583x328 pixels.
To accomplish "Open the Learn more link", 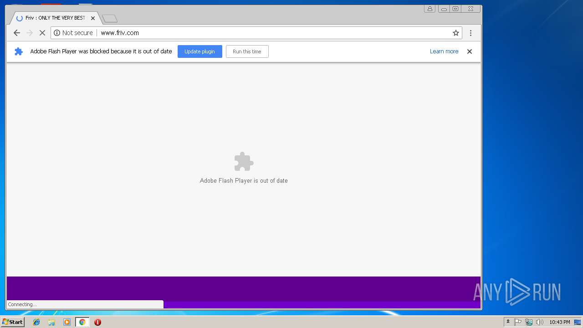I will (x=444, y=51).
